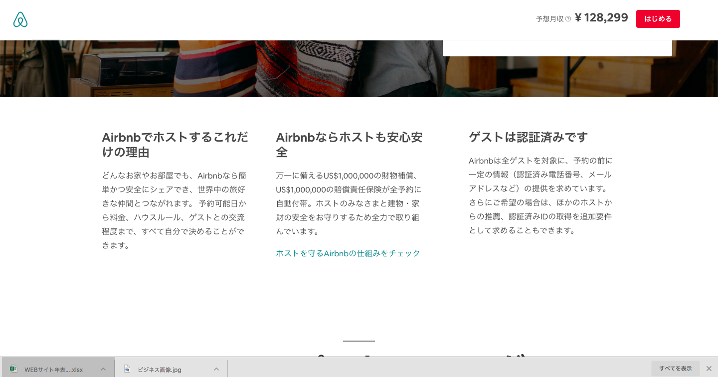The width and height of the screenshot is (718, 377).
Task: Click heading Airbnbならホストも安心安全
Action: [349, 145]
